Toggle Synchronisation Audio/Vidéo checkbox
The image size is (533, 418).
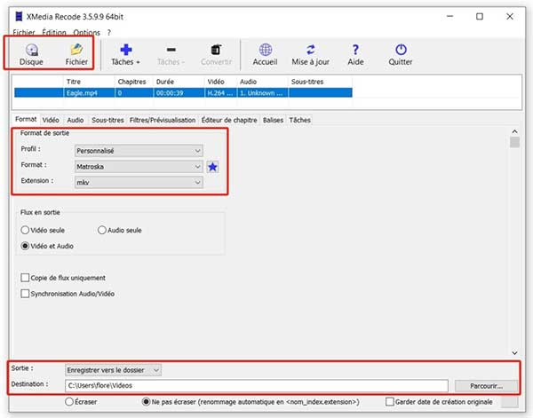pos(25,294)
